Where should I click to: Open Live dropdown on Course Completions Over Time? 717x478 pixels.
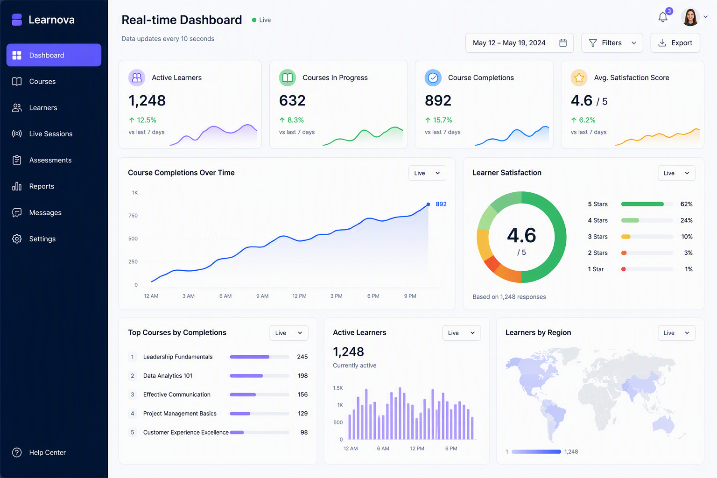427,173
